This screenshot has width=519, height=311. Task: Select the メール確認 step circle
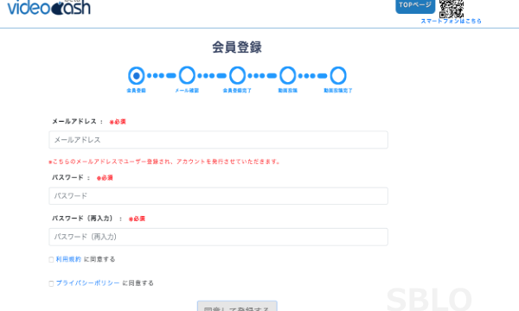coord(187,76)
